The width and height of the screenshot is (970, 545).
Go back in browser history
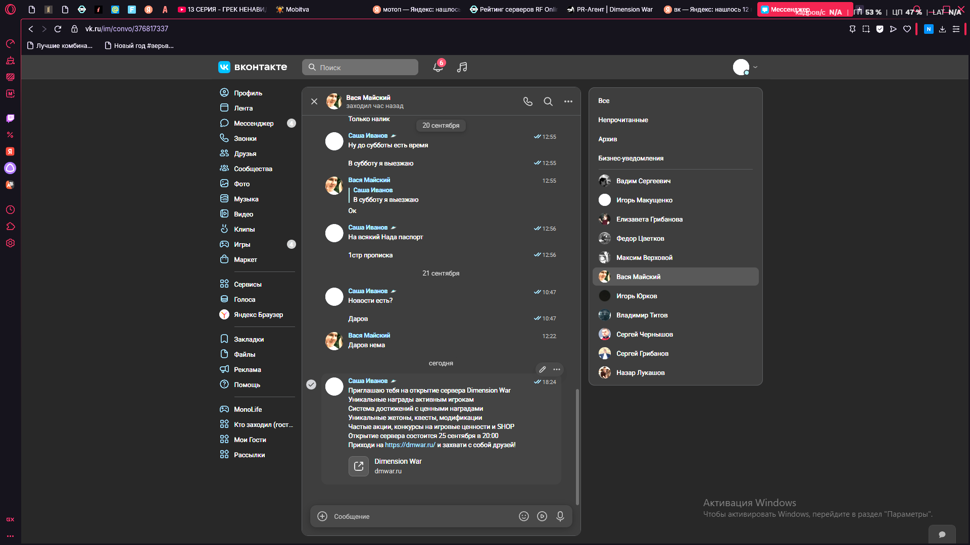click(31, 29)
